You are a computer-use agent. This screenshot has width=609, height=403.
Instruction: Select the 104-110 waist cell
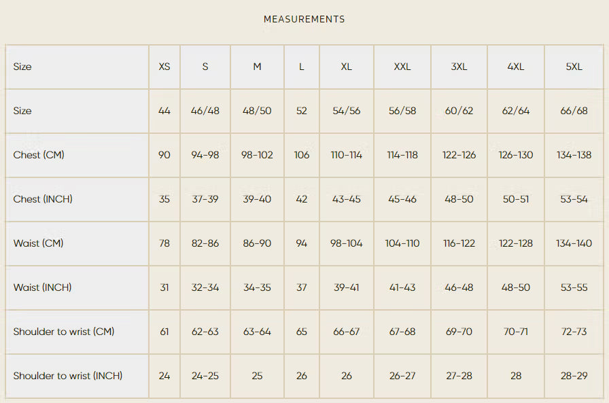[x=402, y=243]
